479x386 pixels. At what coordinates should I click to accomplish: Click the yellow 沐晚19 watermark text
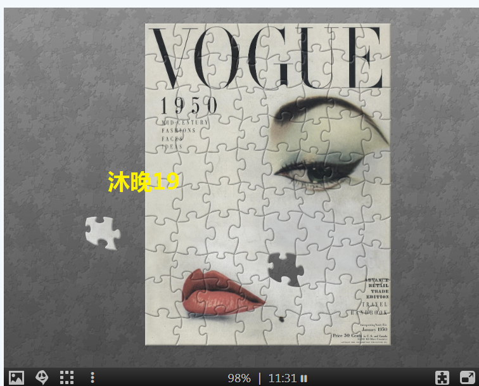click(x=144, y=182)
